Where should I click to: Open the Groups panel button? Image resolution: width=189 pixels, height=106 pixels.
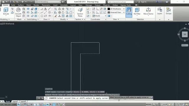(169, 11)
